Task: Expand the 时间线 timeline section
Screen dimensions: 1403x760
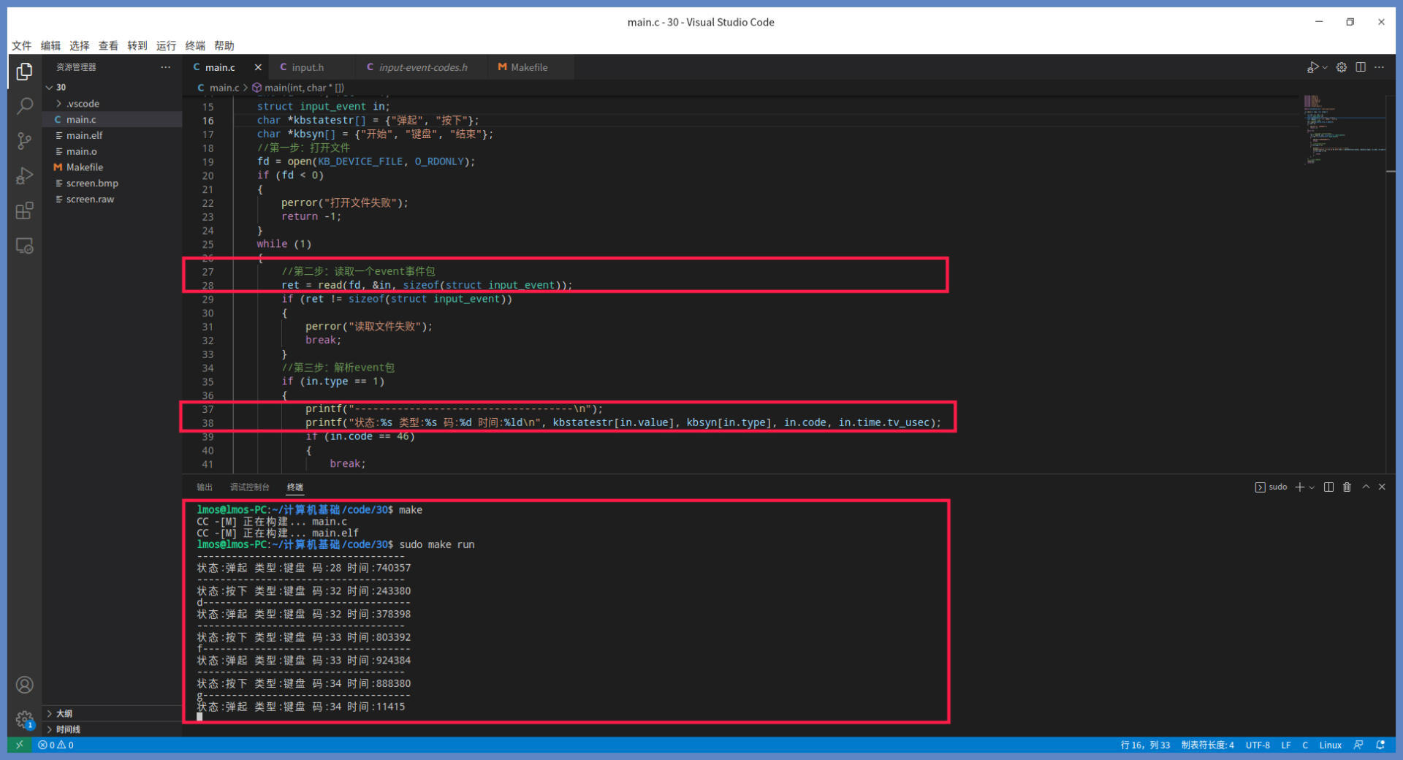Action: click(x=68, y=729)
